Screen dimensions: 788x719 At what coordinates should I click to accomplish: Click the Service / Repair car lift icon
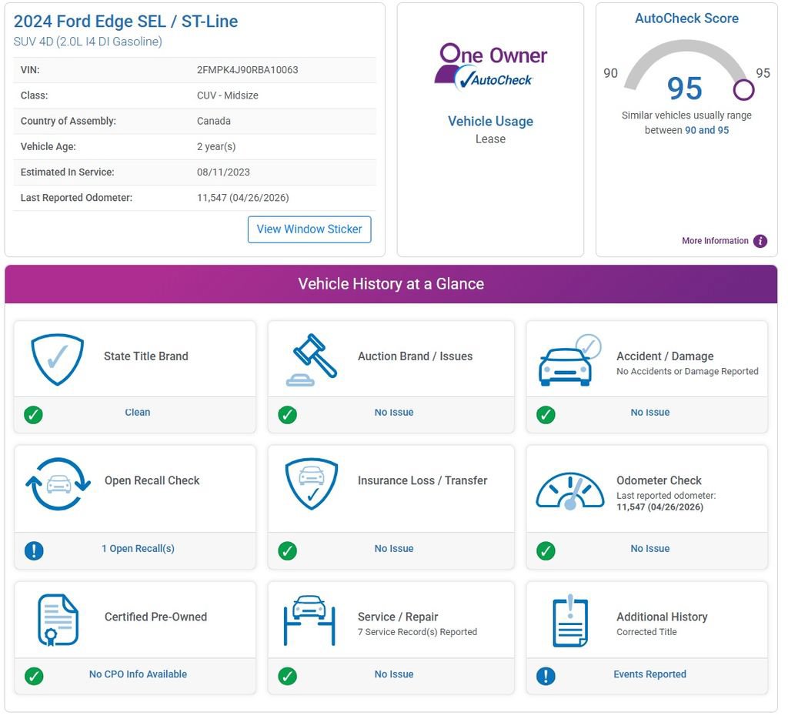point(309,620)
